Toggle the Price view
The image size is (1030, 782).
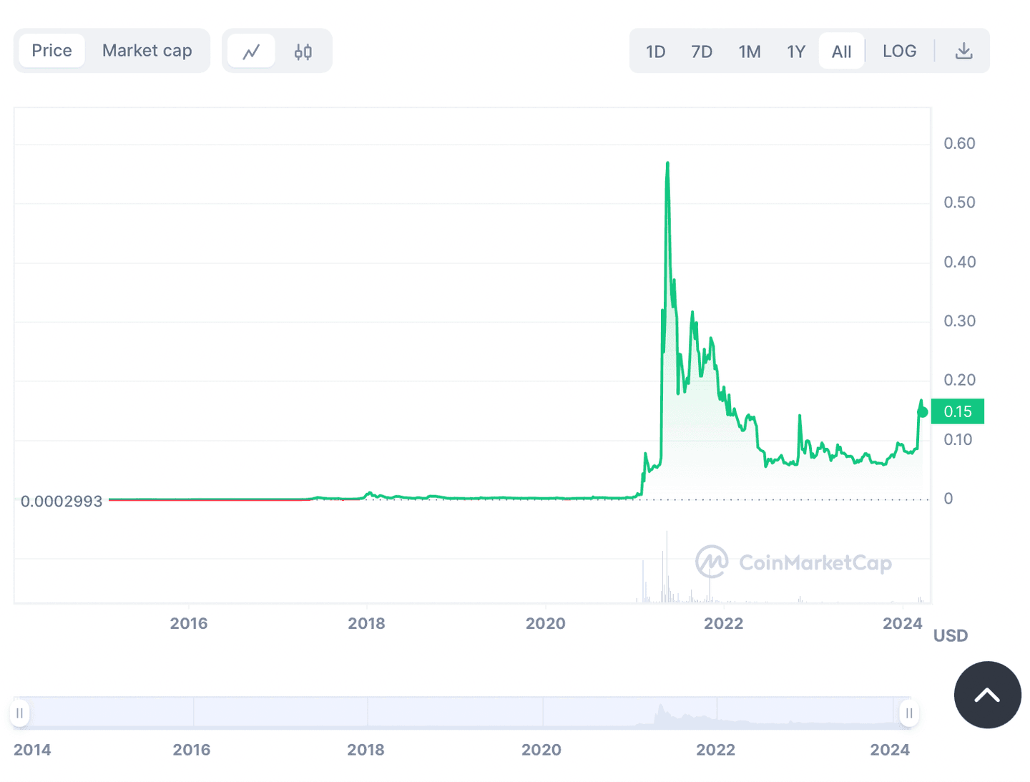click(x=51, y=50)
